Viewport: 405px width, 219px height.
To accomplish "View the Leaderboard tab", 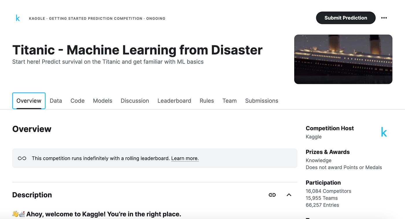I will click(x=174, y=101).
